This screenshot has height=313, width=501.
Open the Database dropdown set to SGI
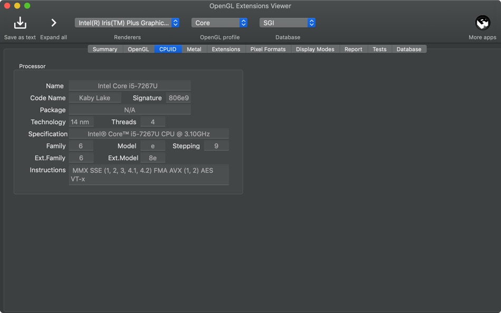(x=287, y=23)
